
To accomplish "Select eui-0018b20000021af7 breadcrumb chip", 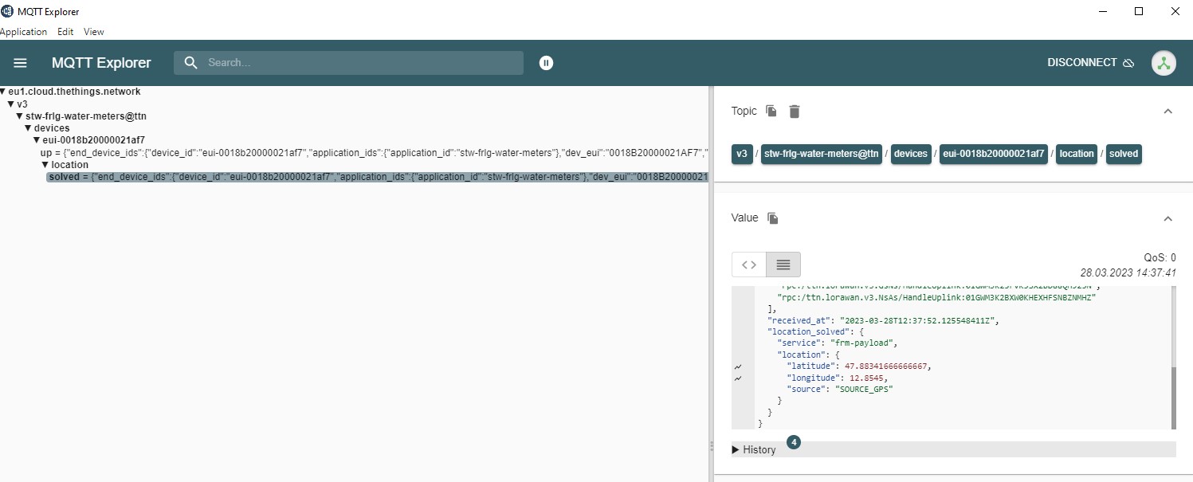I will pos(995,154).
